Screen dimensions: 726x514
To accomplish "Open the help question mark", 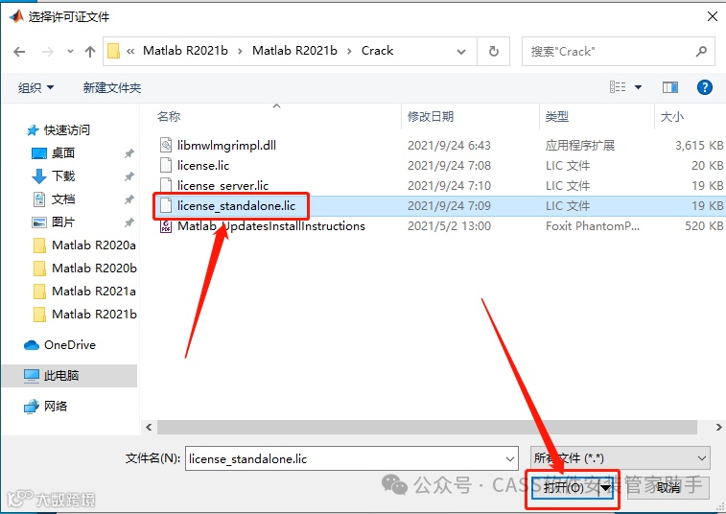I will tap(704, 87).
